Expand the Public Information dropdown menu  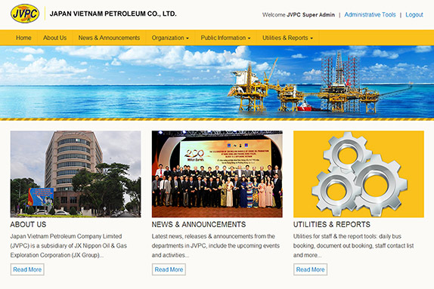(x=225, y=38)
